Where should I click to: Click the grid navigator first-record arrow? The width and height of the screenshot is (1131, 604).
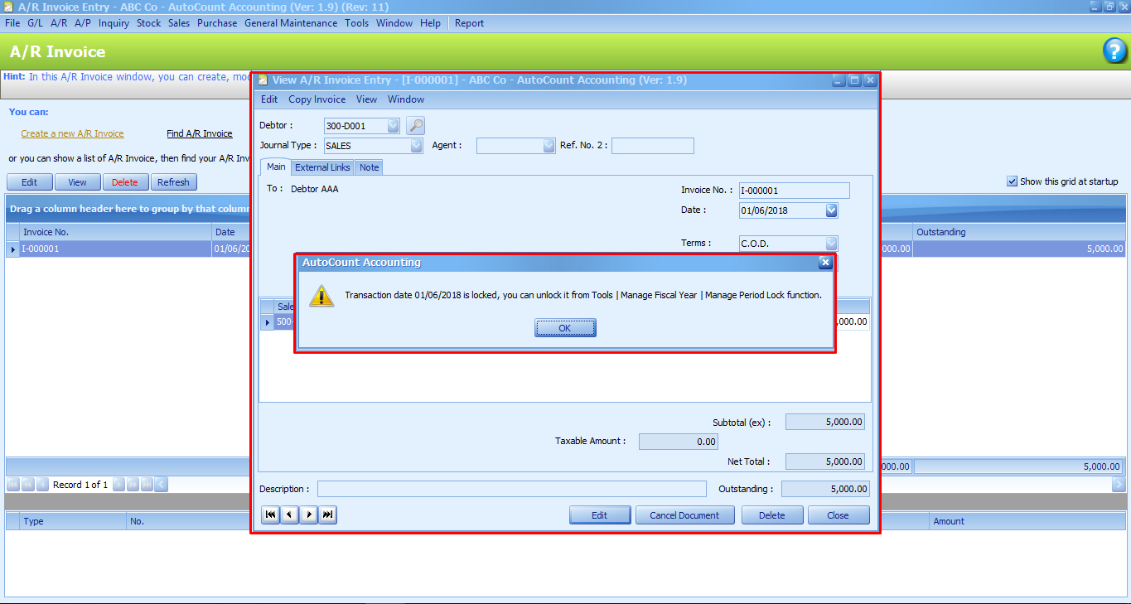click(13, 485)
